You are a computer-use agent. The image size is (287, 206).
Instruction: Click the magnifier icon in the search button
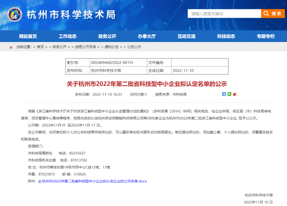266,13
